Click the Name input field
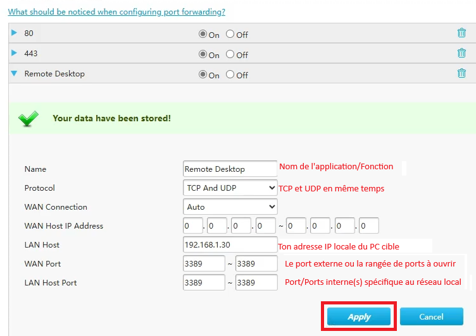The width and height of the screenshot is (476, 336). point(230,169)
